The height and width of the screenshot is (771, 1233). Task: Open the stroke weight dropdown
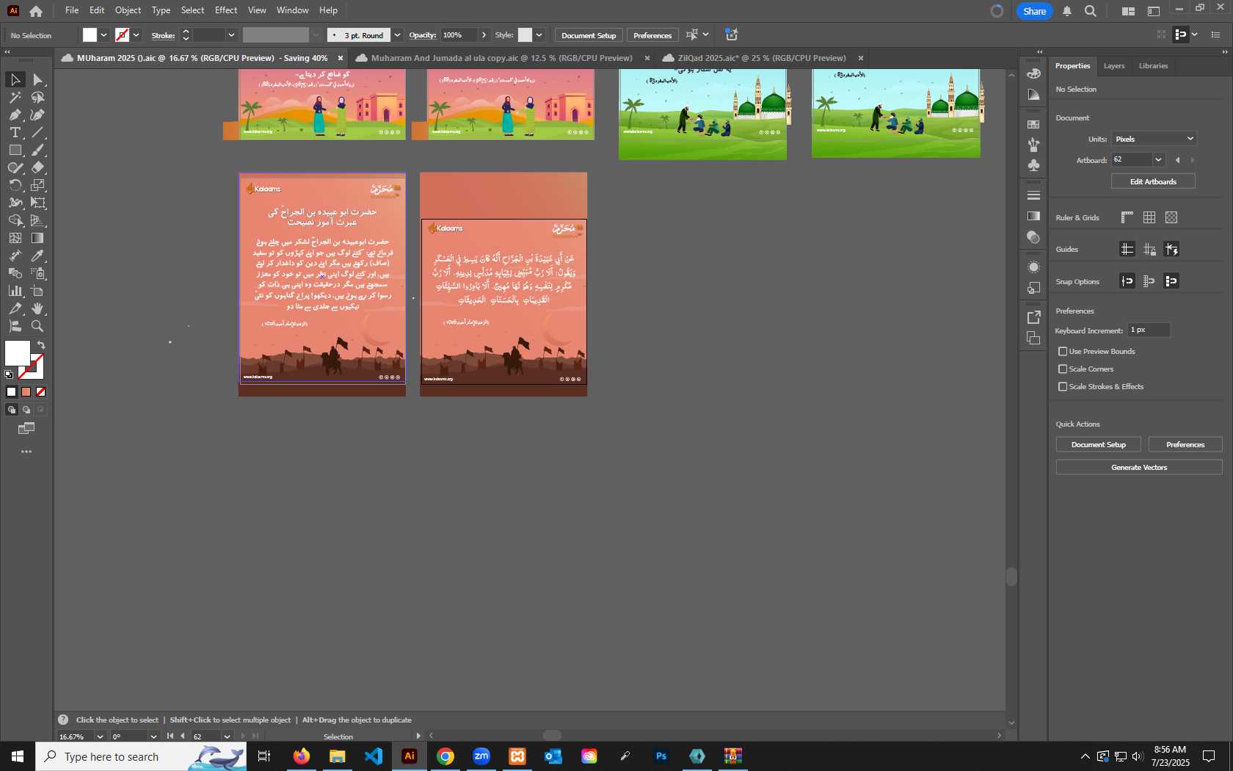click(231, 35)
